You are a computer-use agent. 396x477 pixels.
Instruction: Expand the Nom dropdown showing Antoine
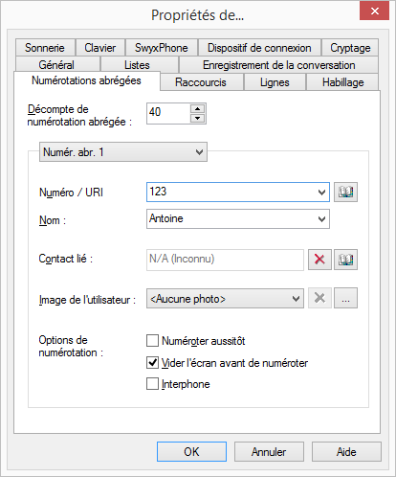tap(321, 219)
